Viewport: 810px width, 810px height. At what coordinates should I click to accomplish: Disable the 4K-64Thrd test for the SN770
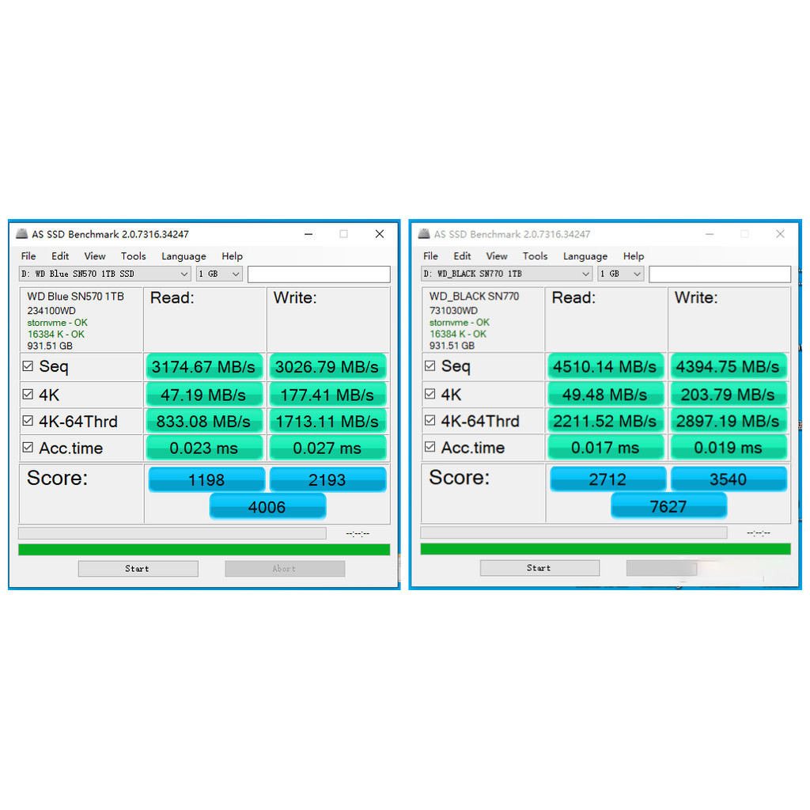(x=430, y=421)
